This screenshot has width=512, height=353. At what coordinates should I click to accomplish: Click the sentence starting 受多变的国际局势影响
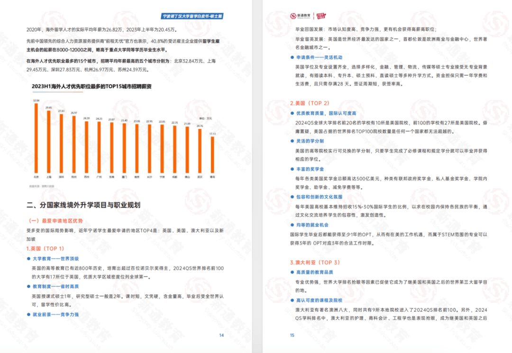(125, 235)
